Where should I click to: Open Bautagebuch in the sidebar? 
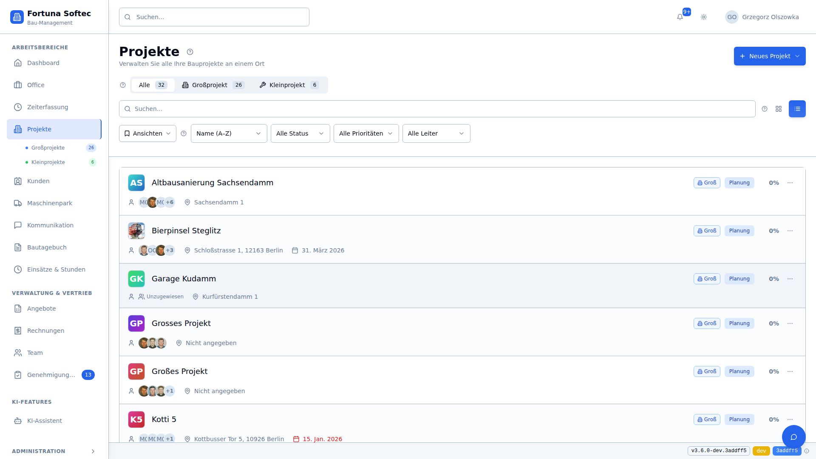click(47, 247)
